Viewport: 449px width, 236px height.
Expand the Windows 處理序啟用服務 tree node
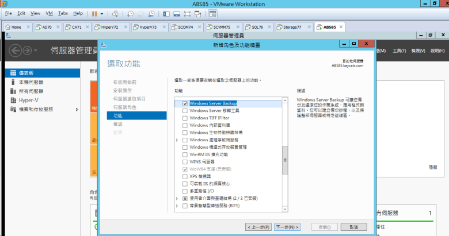(x=177, y=140)
